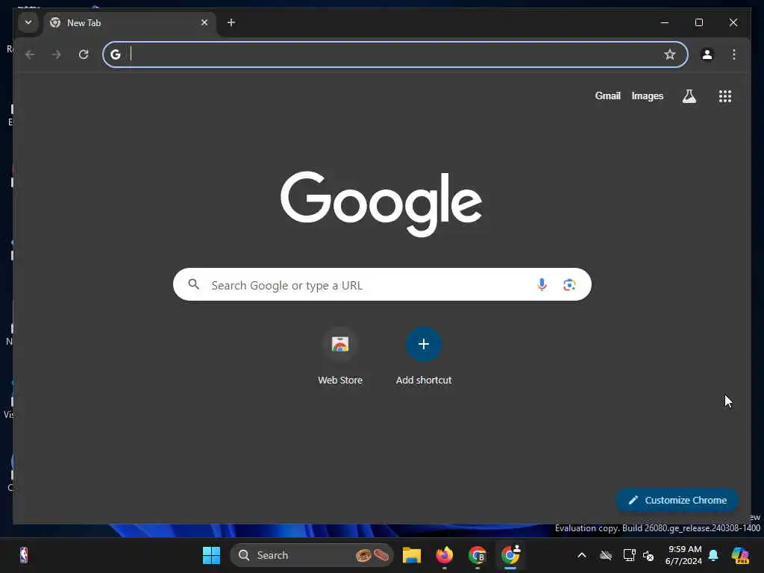This screenshot has height=573, width=764.
Task: Launch Firefox from taskbar
Action: (x=445, y=555)
